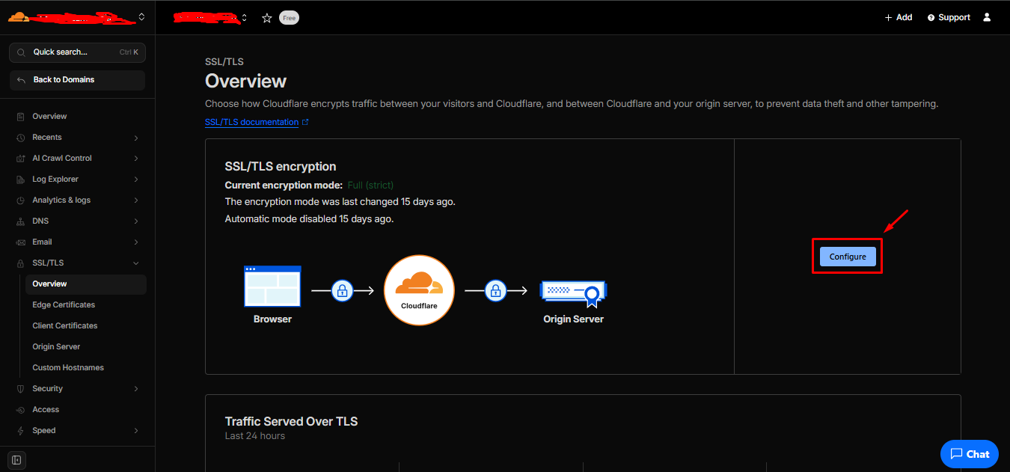Click the lock icon between Browser and Cloudflare
This screenshot has height=472, width=1010.
(x=343, y=290)
